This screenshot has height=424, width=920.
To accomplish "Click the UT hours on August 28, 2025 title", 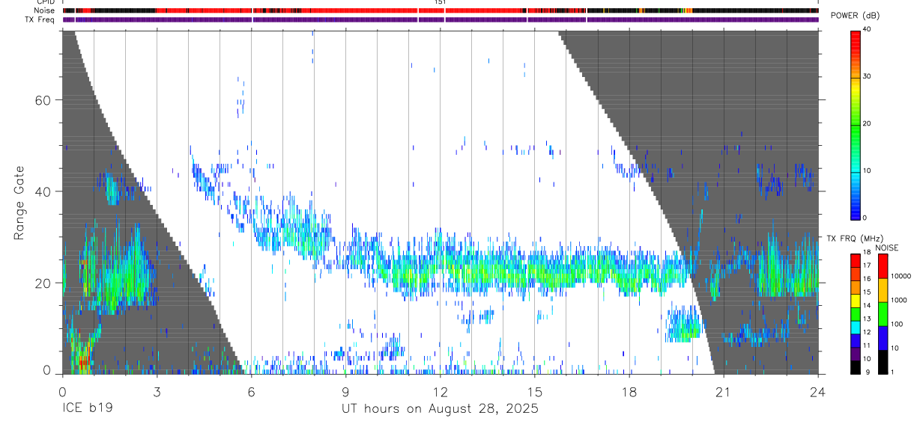I will click(440, 409).
